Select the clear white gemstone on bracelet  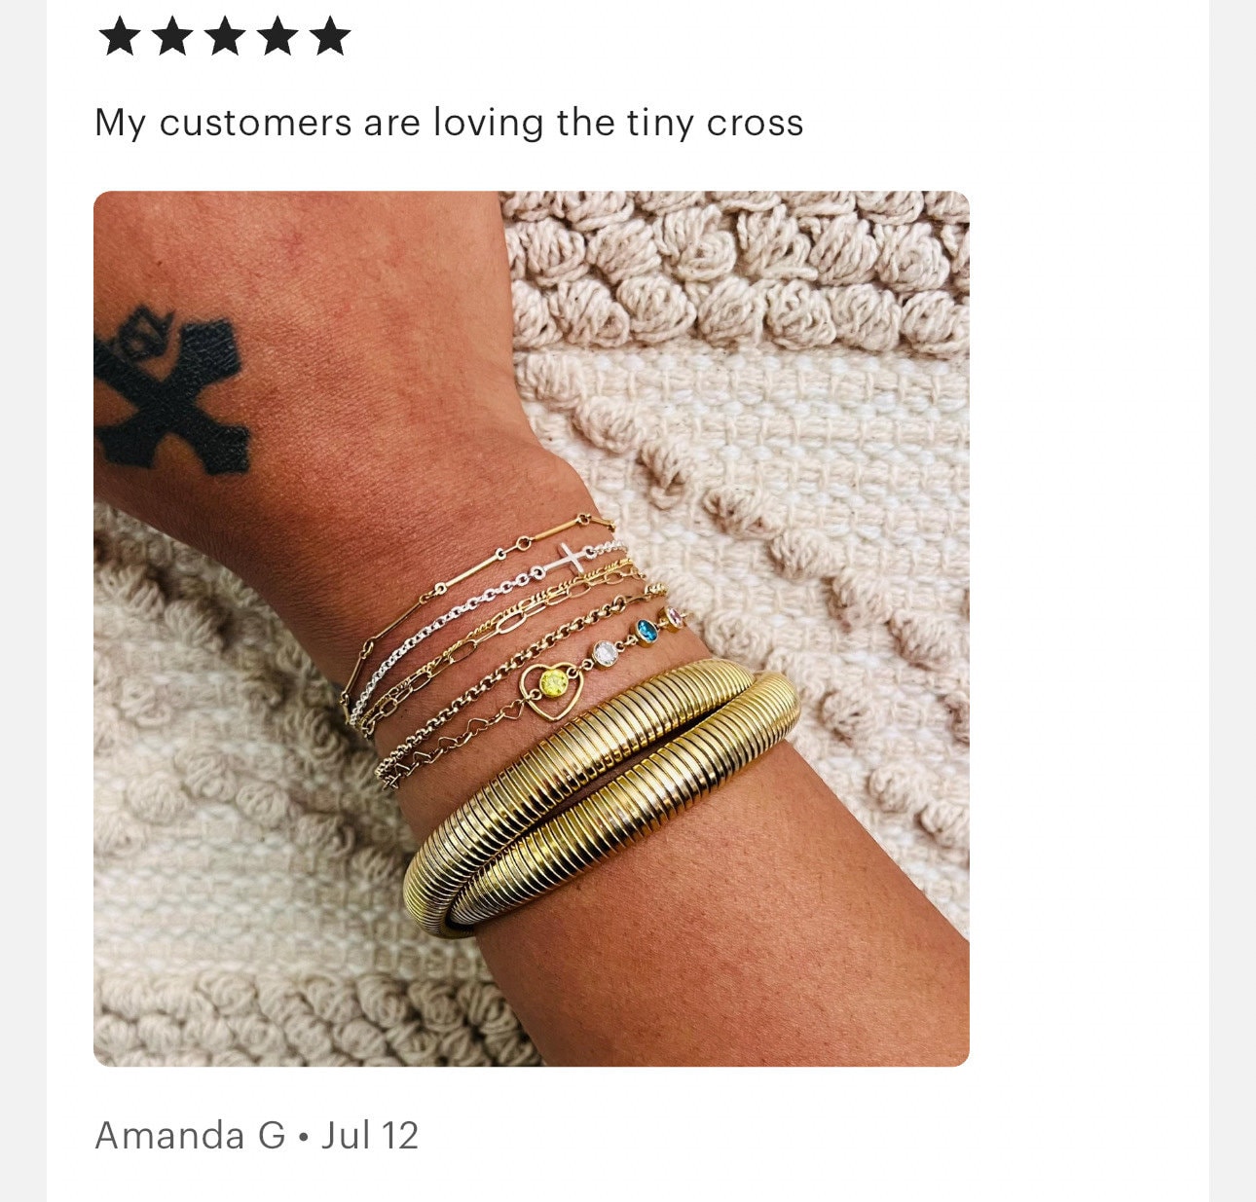coord(606,654)
